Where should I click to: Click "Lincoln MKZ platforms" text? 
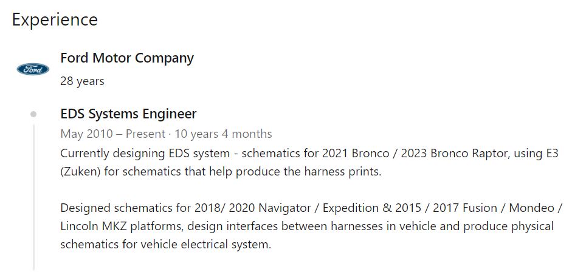(x=122, y=226)
